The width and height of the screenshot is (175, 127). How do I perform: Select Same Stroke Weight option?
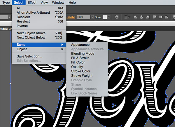coord(87,76)
